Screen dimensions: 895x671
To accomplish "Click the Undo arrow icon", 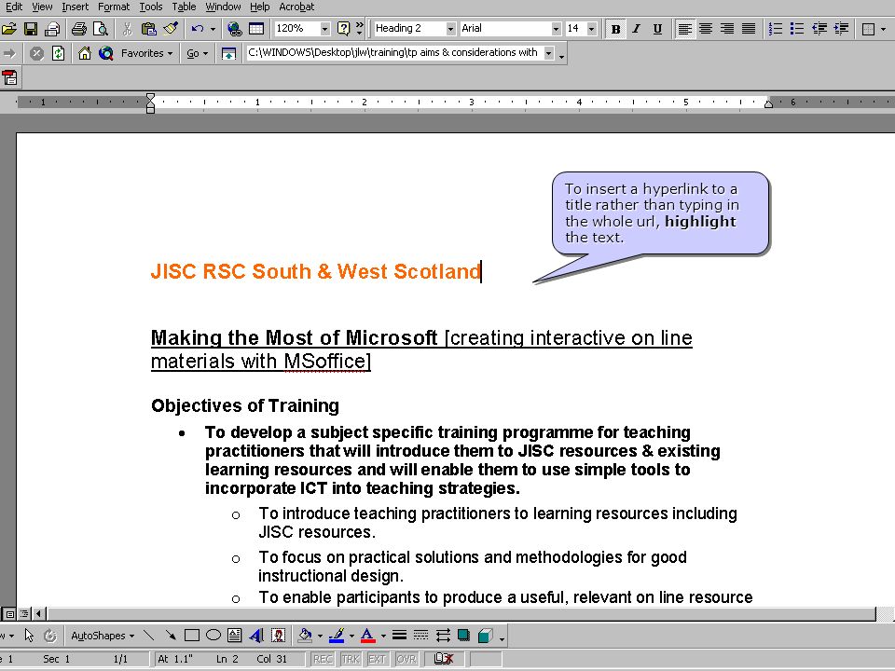I will [198, 29].
